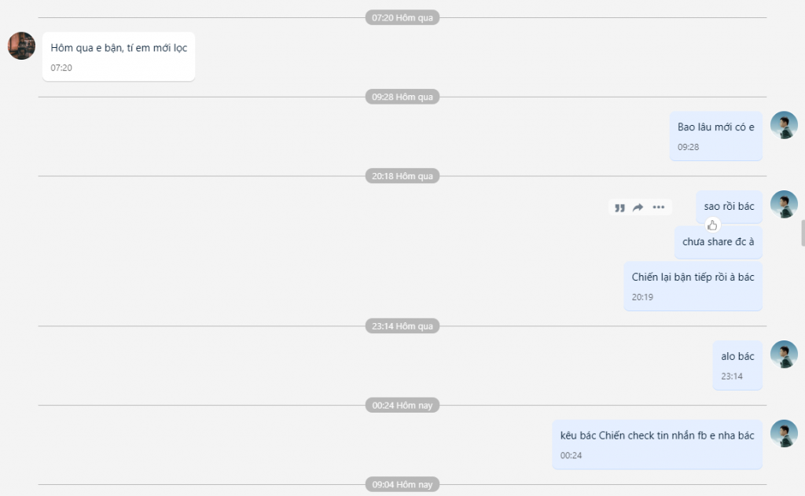This screenshot has width=805, height=496.
Task: Click the "07:20 Hôm qua" time separator
Action: pos(402,17)
